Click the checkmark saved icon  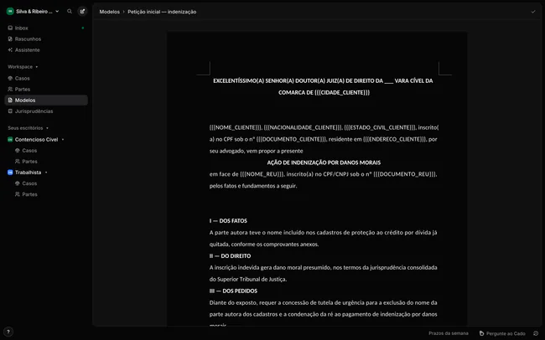coord(533,12)
